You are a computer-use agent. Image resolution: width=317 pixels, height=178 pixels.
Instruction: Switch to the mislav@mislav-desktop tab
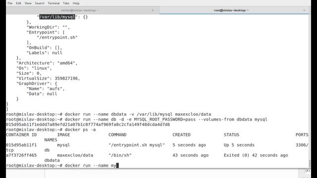pyautogui.click(x=80, y=10)
